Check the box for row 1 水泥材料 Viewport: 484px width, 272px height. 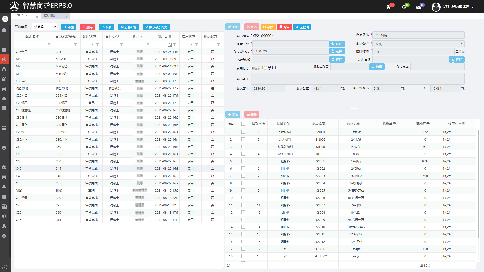coord(243,132)
